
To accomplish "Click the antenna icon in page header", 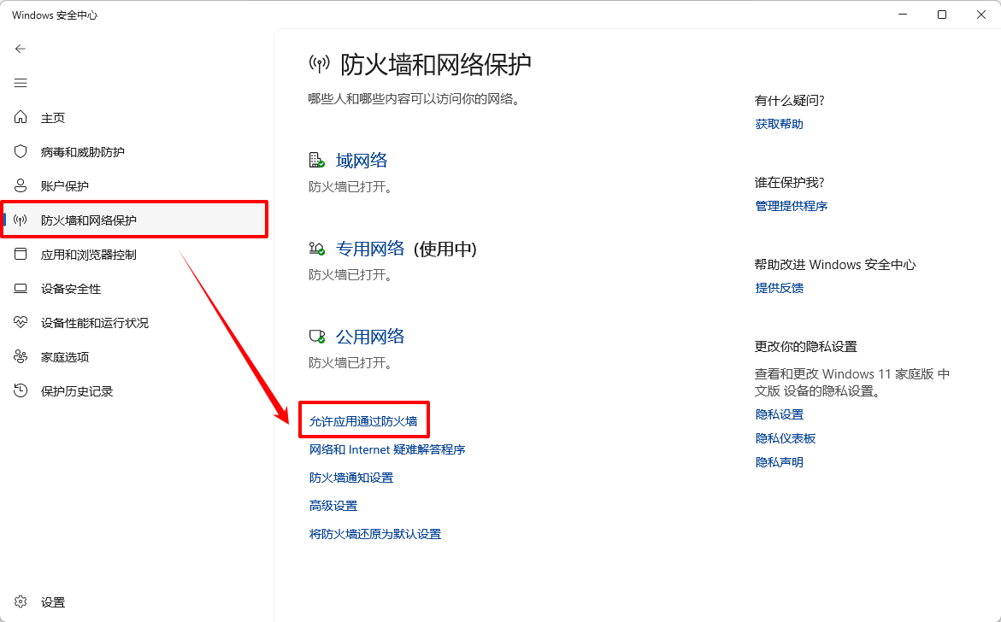I will (319, 63).
